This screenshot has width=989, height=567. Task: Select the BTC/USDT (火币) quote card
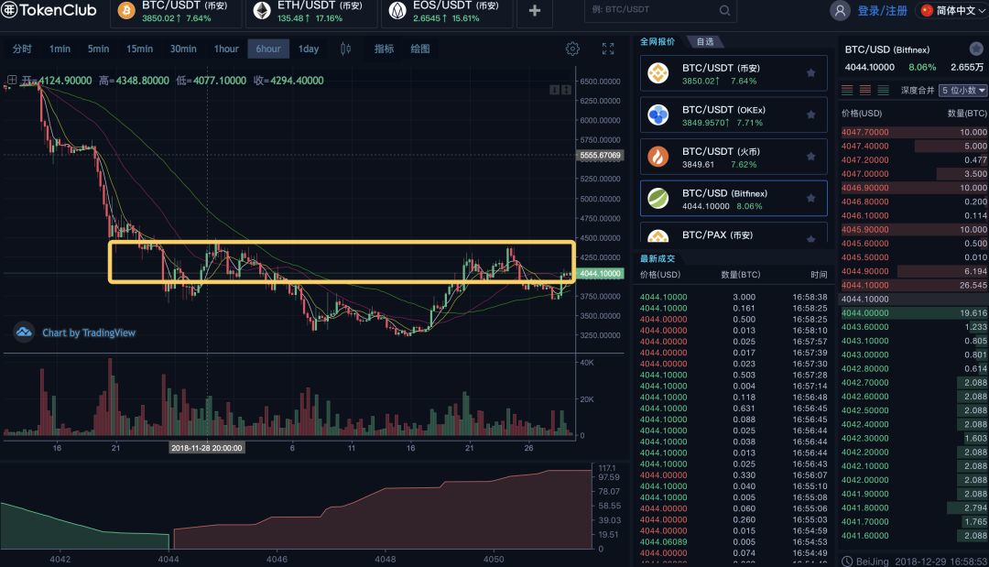click(x=734, y=157)
